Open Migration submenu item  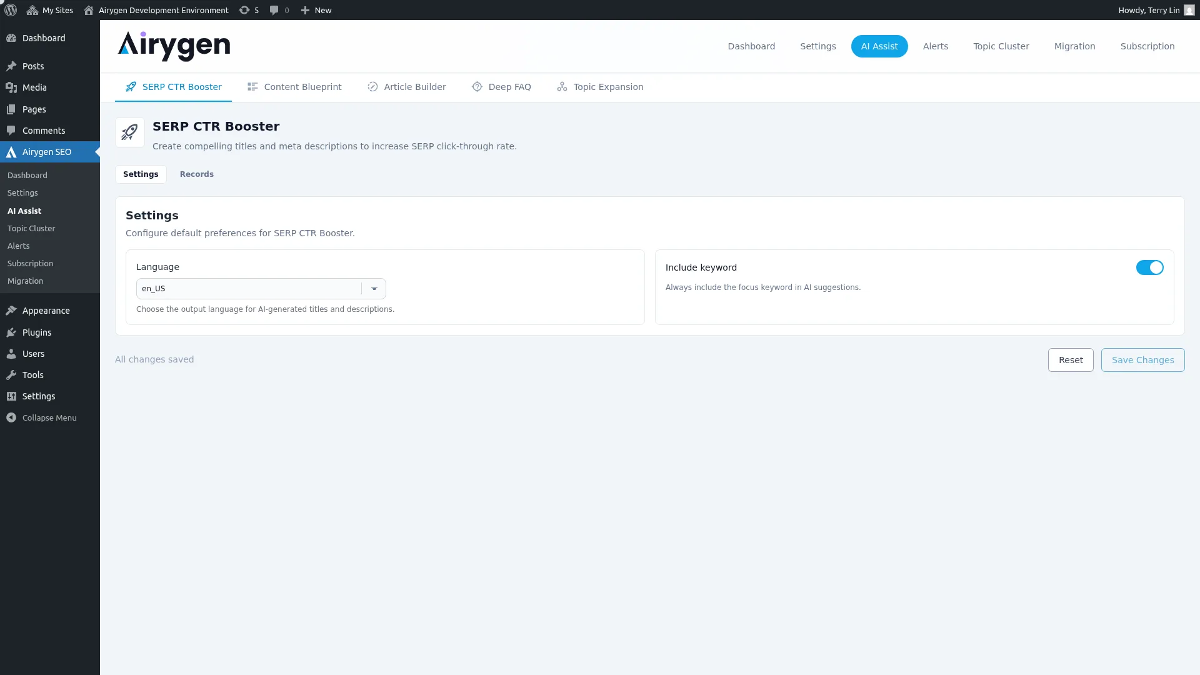click(26, 281)
